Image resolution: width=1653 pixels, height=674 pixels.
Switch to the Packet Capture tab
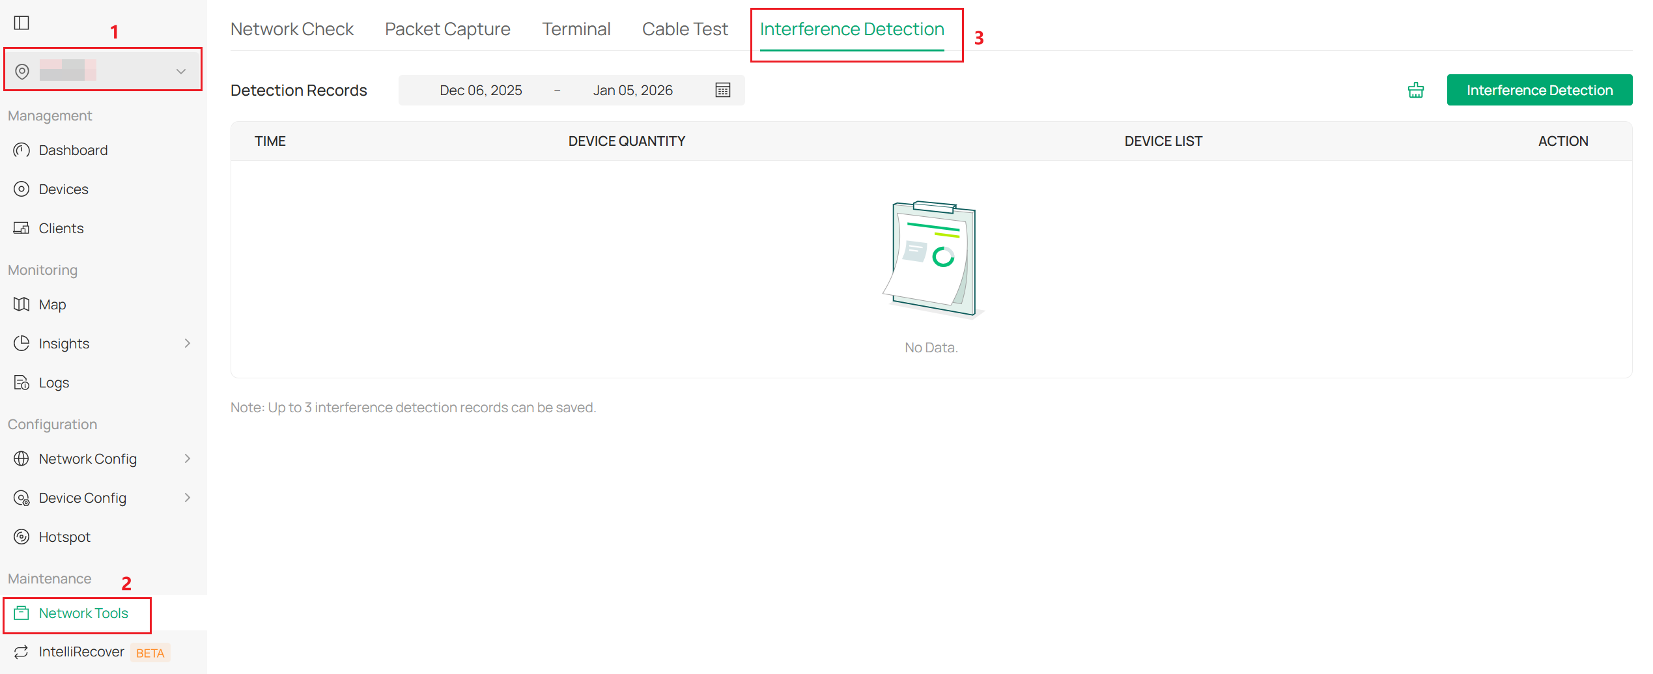[x=447, y=29]
